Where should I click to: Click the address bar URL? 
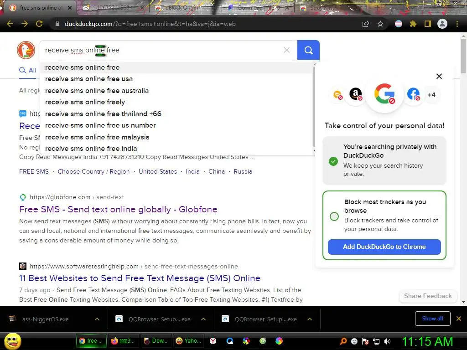(150, 24)
